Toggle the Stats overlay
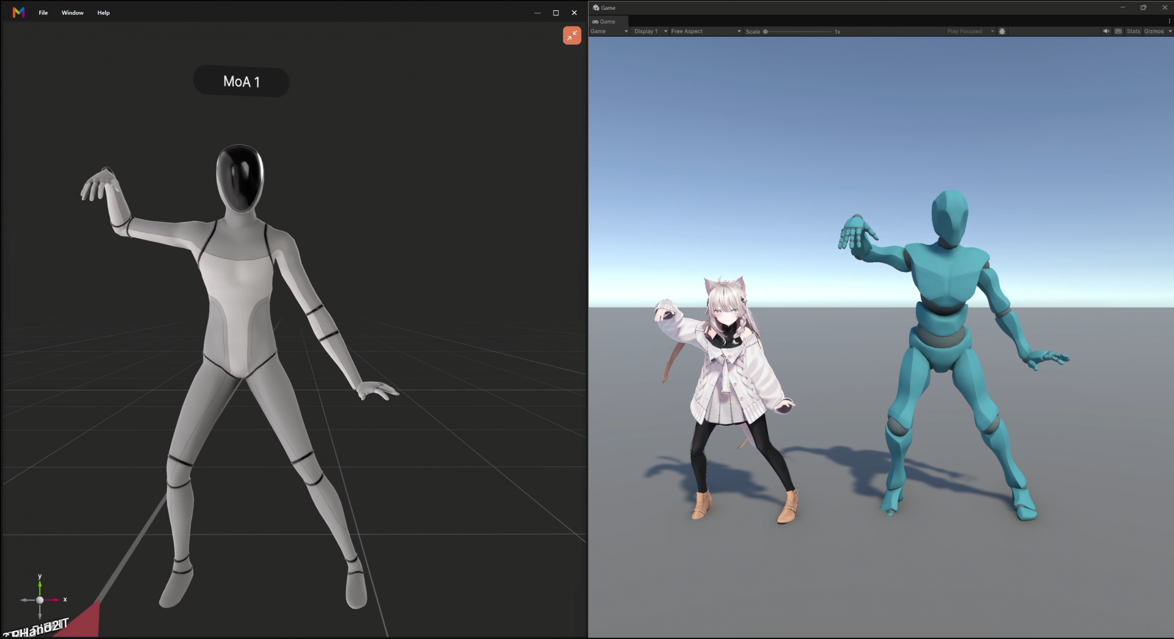The image size is (1174, 639). point(1133,31)
